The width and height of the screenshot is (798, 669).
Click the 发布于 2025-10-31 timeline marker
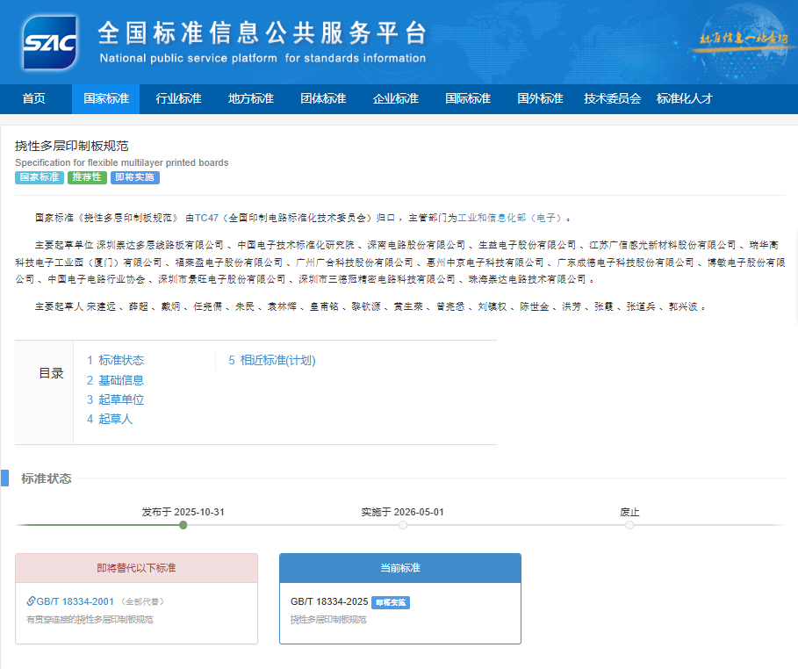point(183,525)
